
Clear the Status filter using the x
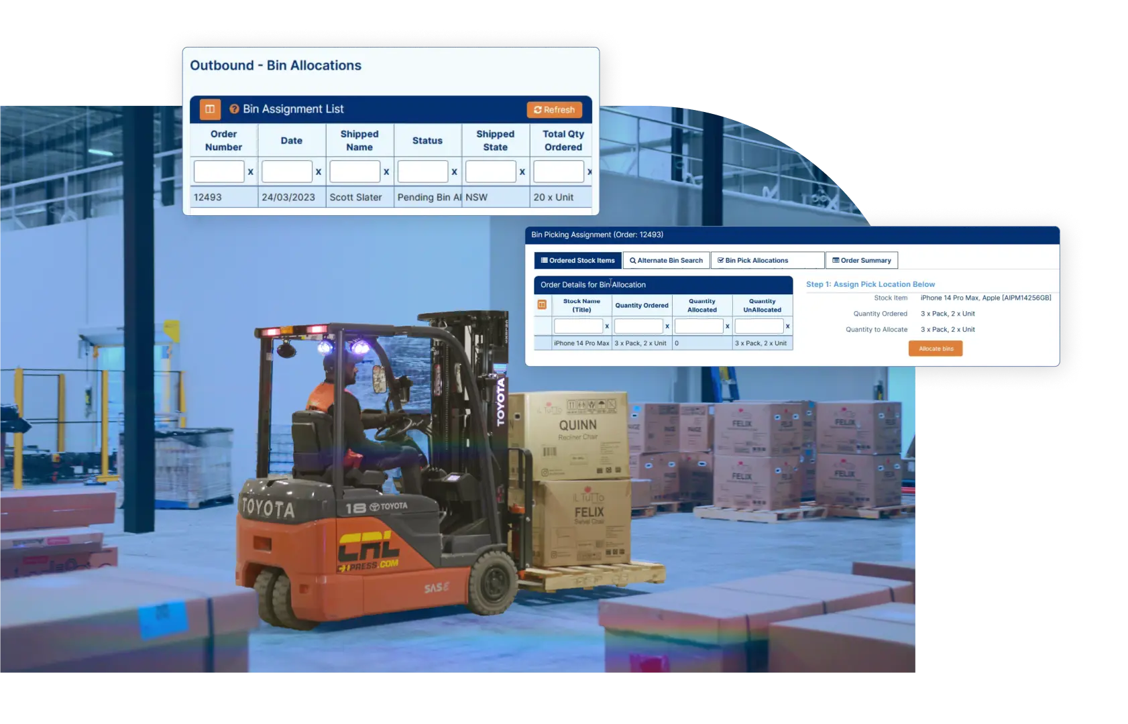453,172
